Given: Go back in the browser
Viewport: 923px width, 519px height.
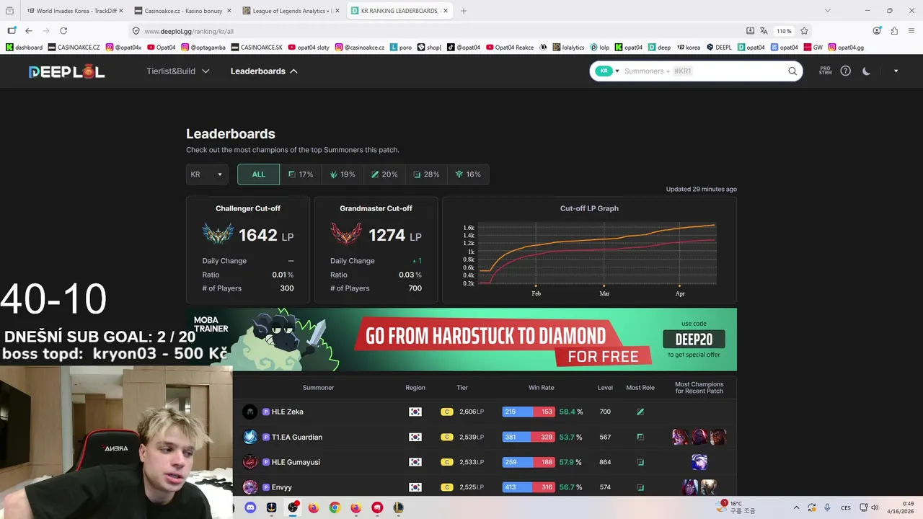Looking at the screenshot, I should tap(29, 31).
